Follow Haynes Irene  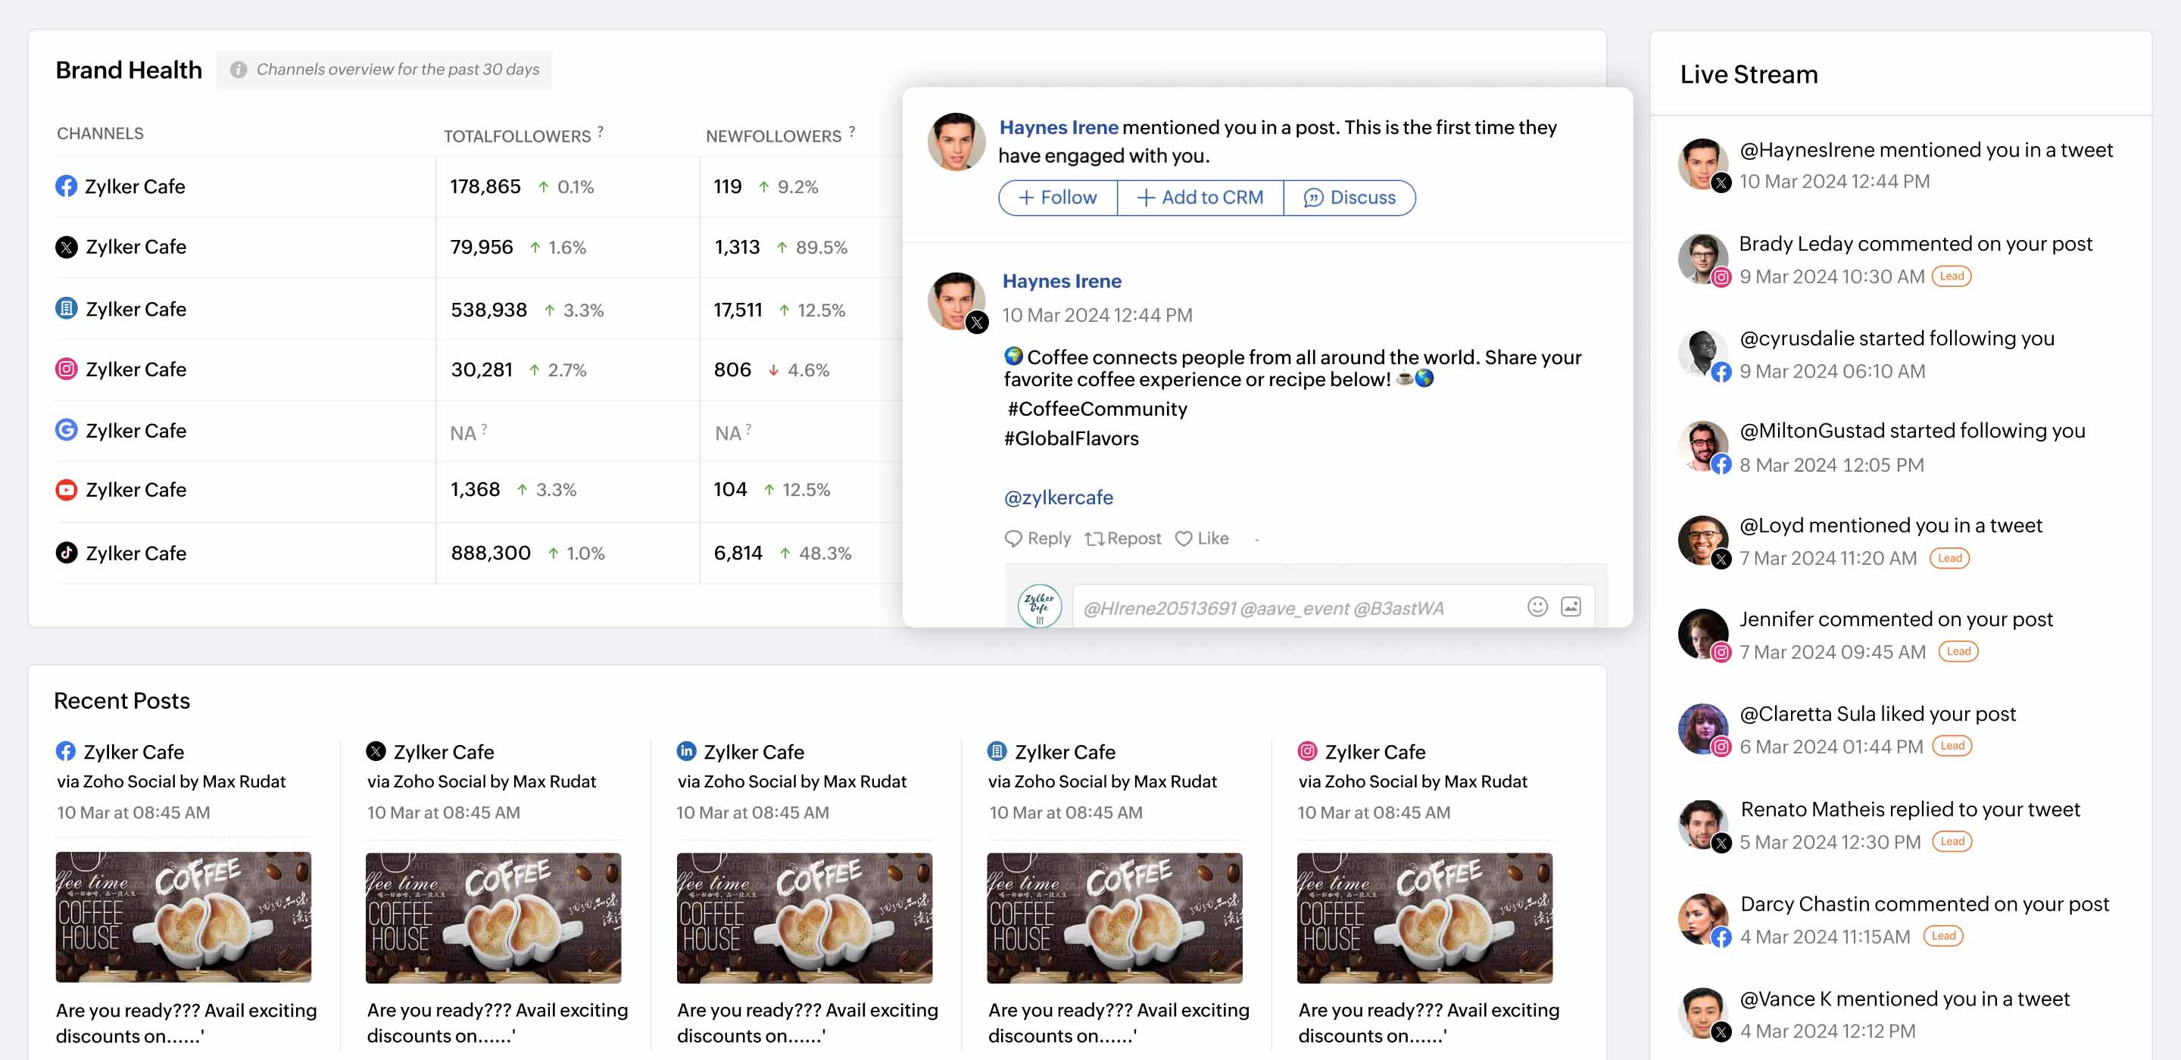[1057, 198]
